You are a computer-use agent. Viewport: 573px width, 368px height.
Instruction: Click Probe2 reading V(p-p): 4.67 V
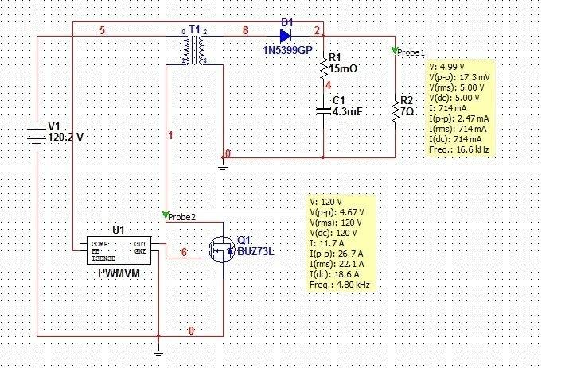click(x=337, y=212)
